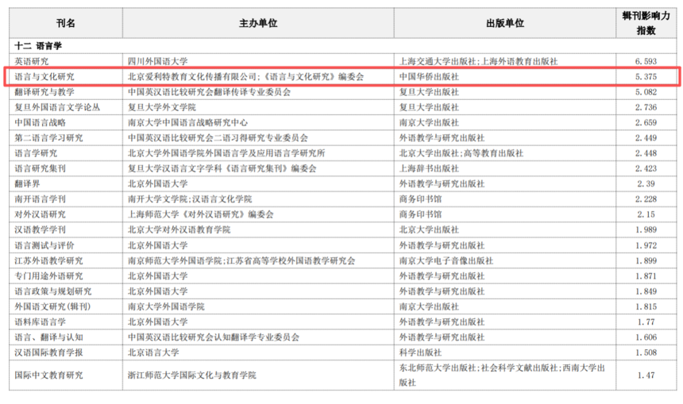Select index value 1.508
683x404 pixels.
[646, 352]
